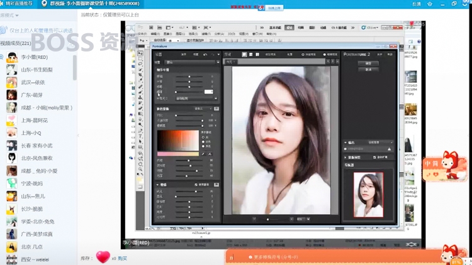Open the Skin Tone Mask mode dropdown

pos(203,109)
